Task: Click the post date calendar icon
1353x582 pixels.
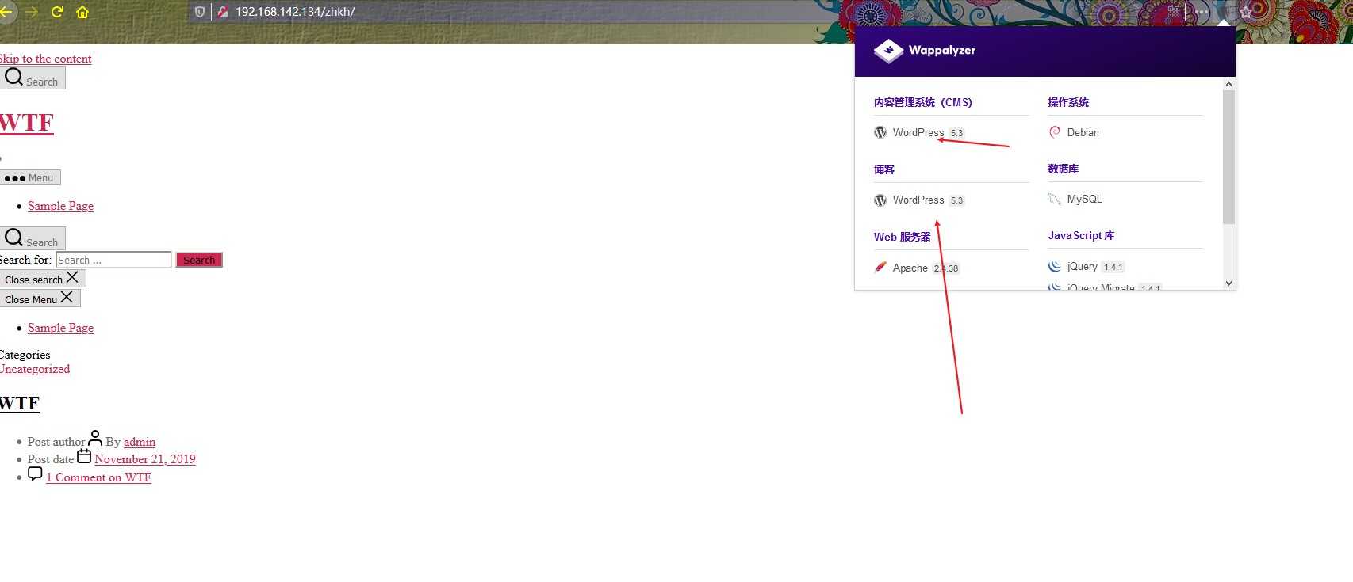Action: click(84, 456)
